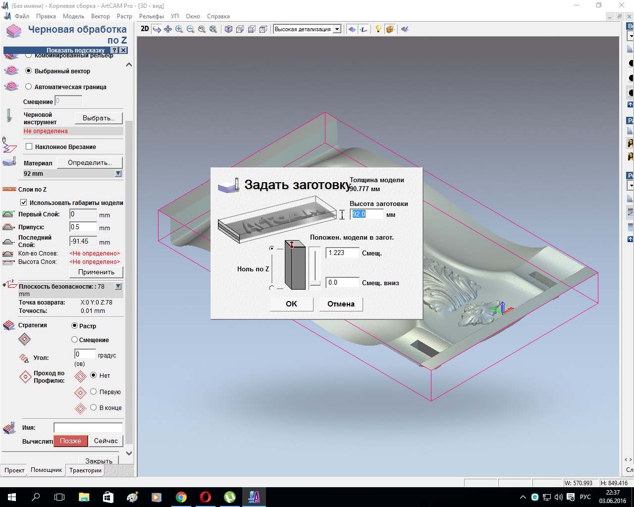Click the Strategy section icon

tap(9, 325)
